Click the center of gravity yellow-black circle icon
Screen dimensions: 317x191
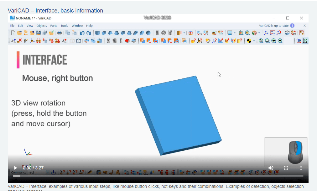pyautogui.click(x=249, y=41)
